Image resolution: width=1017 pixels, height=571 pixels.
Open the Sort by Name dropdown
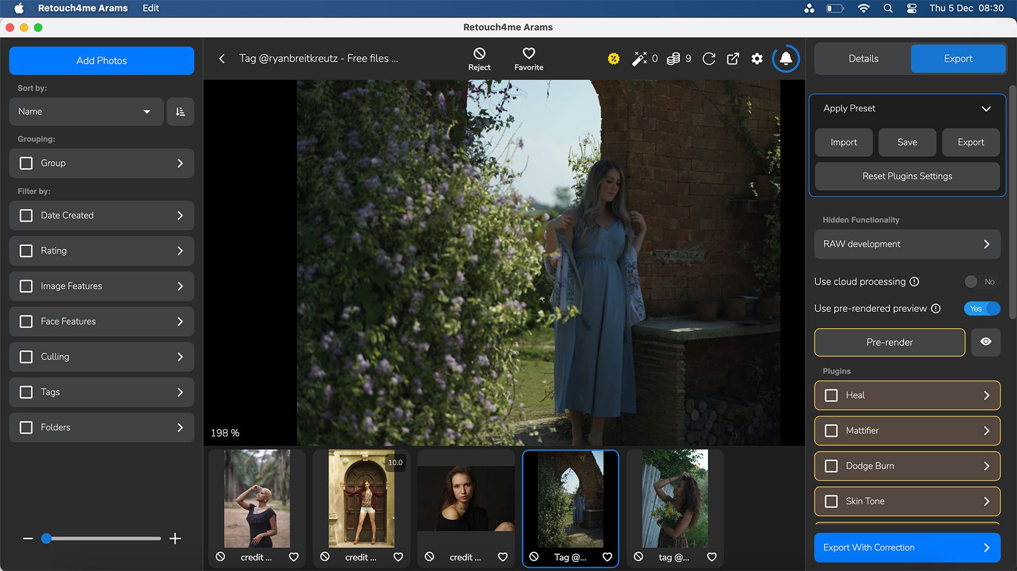(87, 111)
